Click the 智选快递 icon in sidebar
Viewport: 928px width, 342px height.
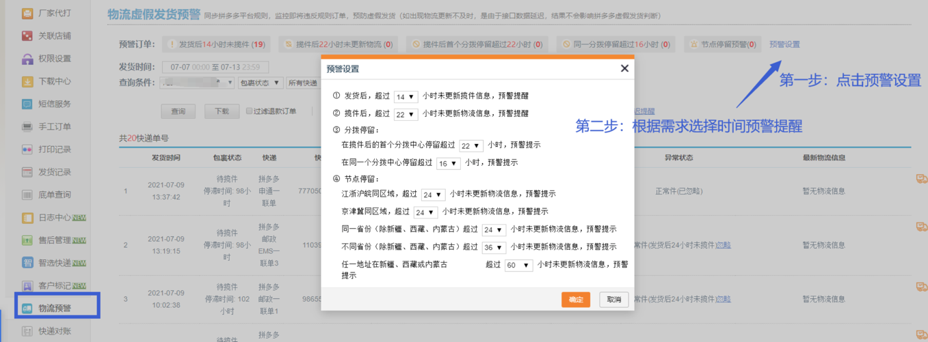[x=27, y=263]
